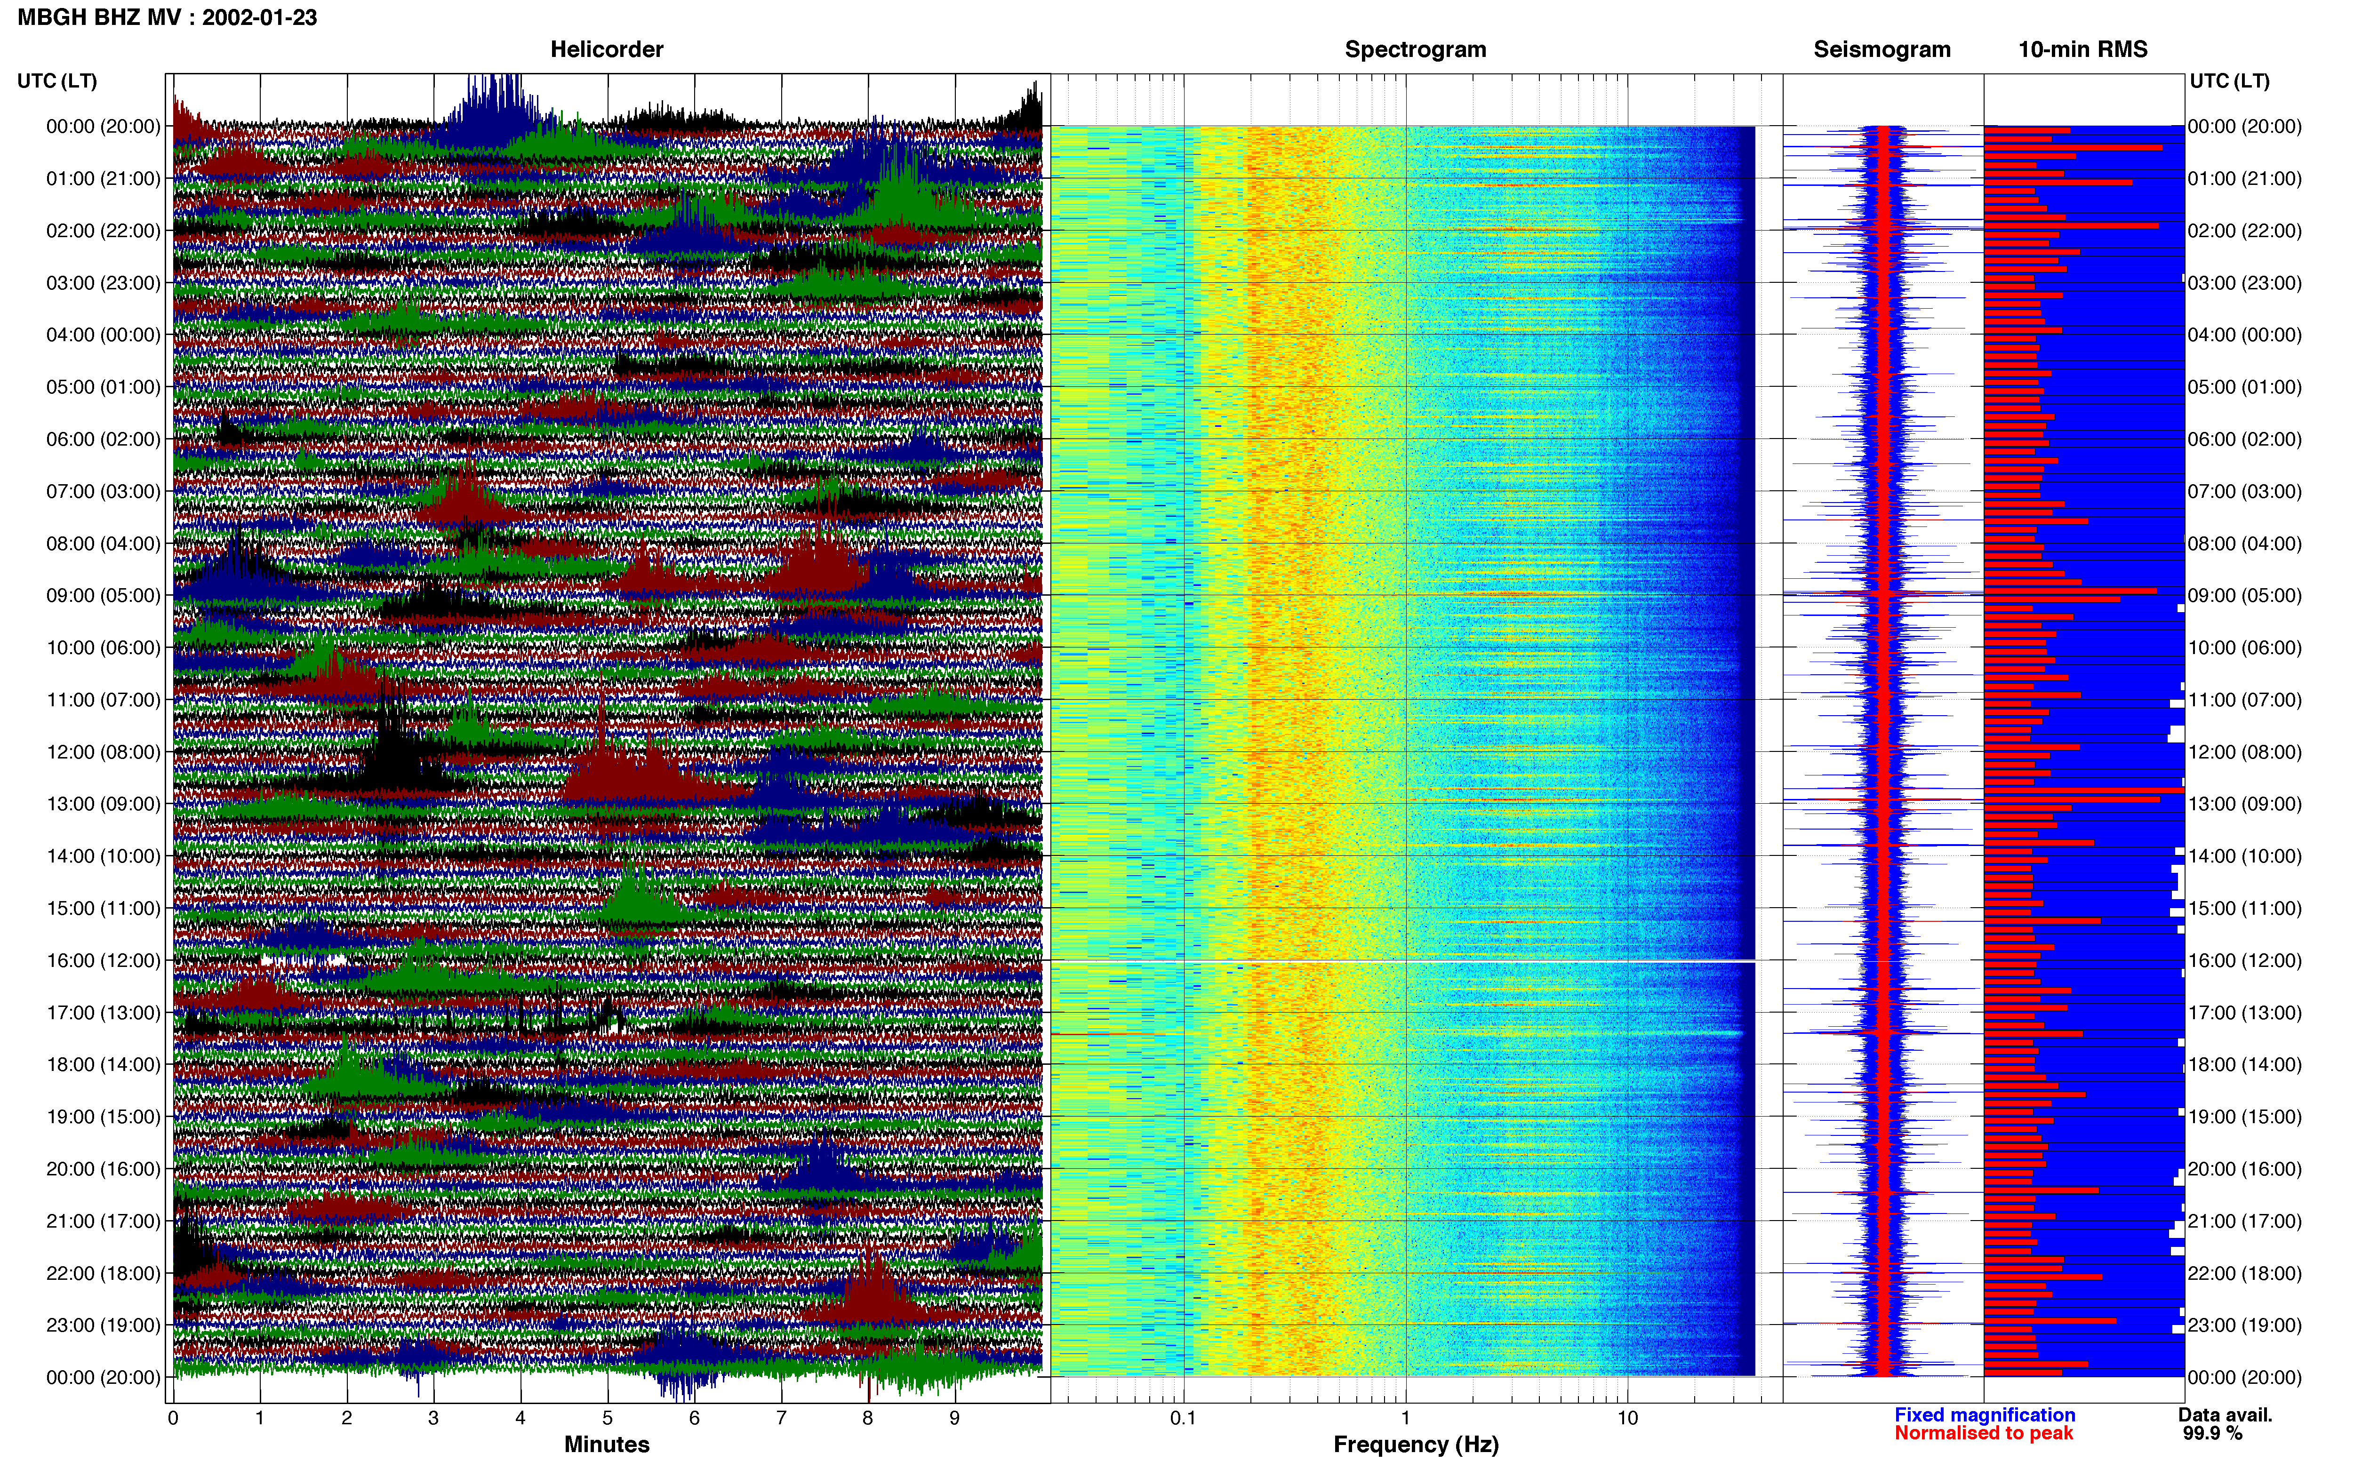Click the "Seismogram" panel heading

pyautogui.click(x=1882, y=49)
